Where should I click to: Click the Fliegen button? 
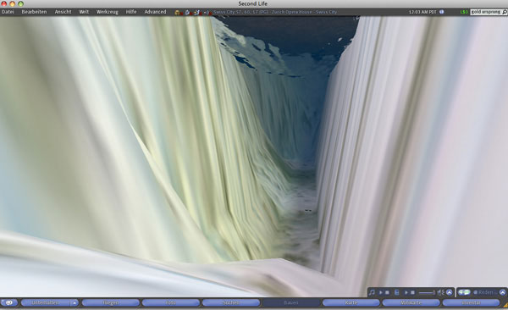click(110, 302)
